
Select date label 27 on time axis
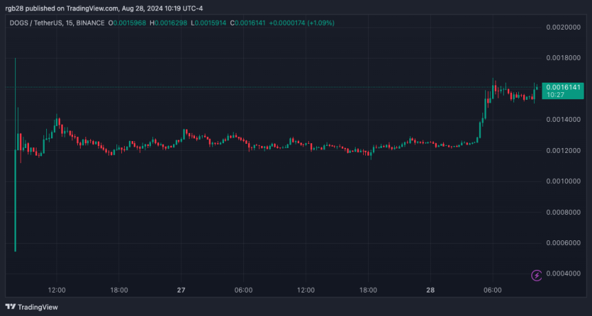coord(181,290)
